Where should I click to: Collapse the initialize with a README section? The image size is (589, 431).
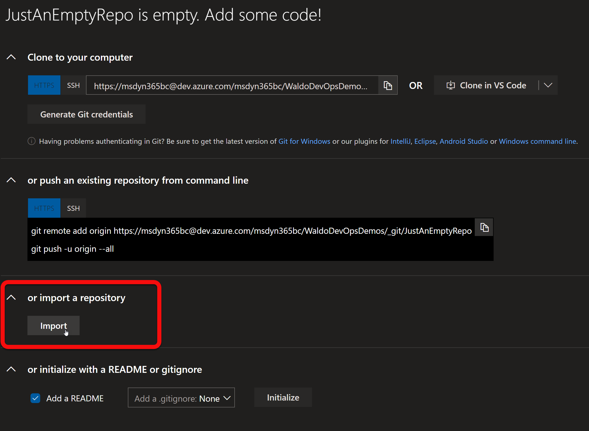[11, 369]
